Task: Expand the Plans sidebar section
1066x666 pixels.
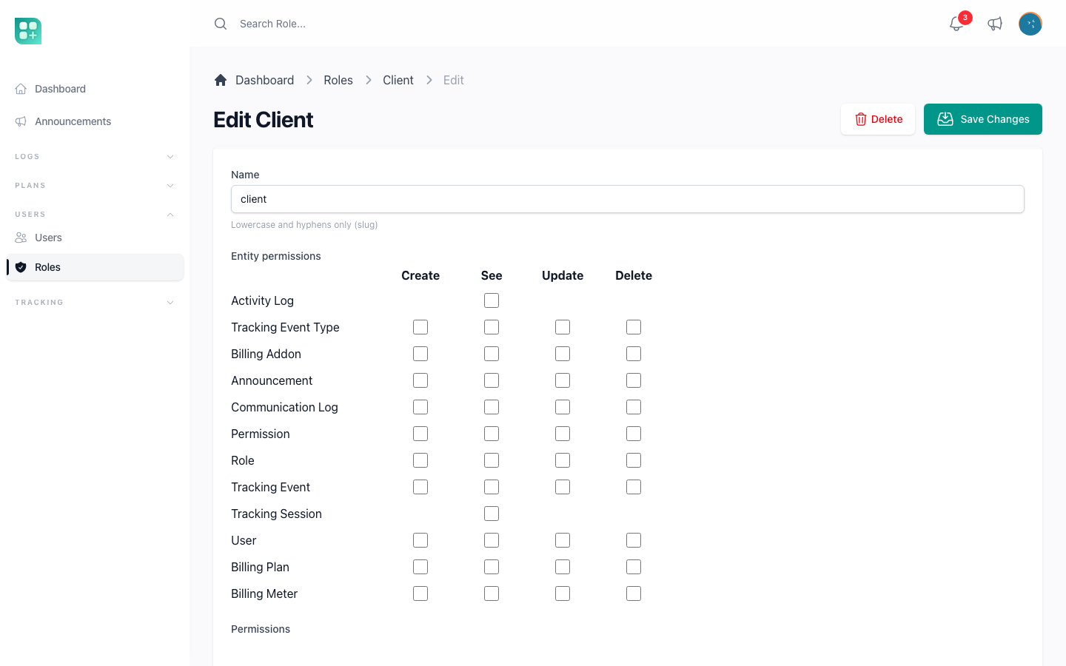Action: click(95, 186)
